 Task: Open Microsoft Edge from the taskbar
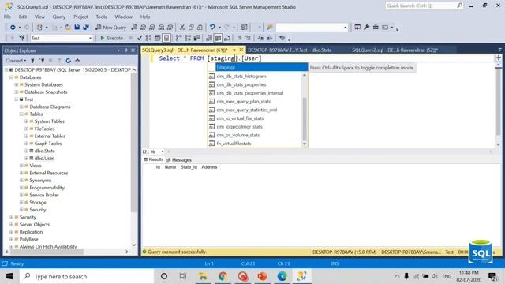click(282, 276)
